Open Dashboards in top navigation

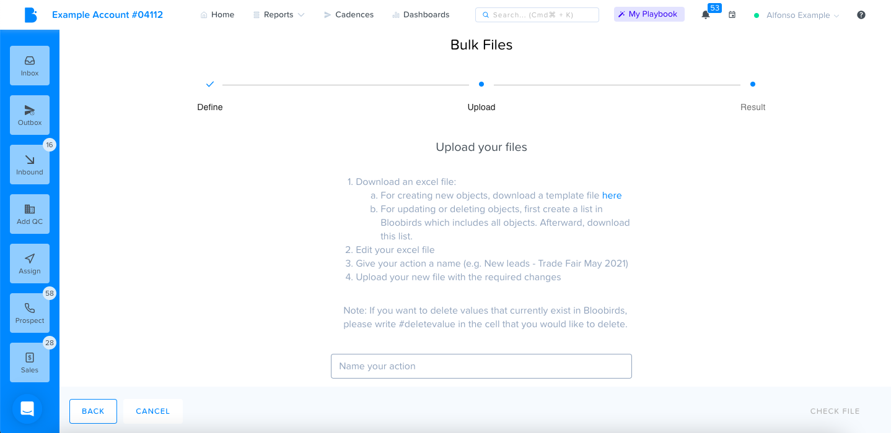421,15
